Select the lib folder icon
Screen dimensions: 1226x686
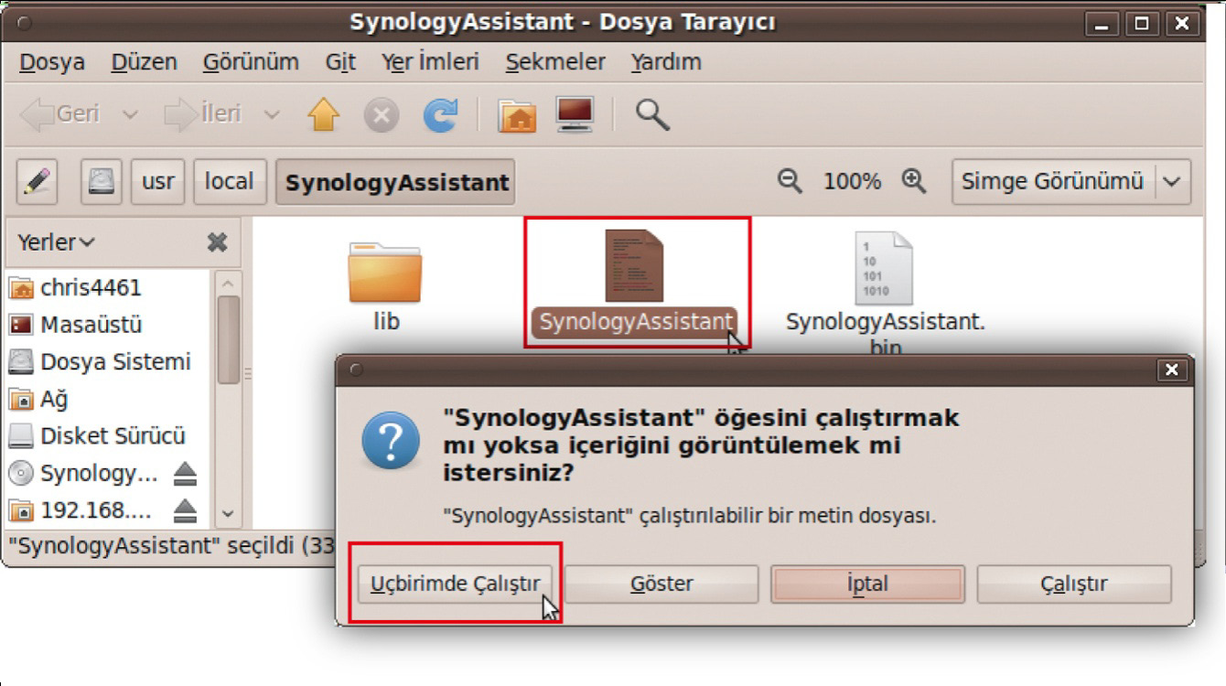point(385,272)
